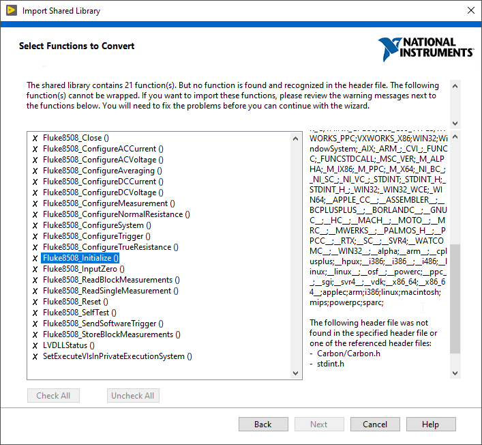This screenshot has width=482, height=445.
Task: Click down arrow of function list scrollbar
Action: pos(295,373)
